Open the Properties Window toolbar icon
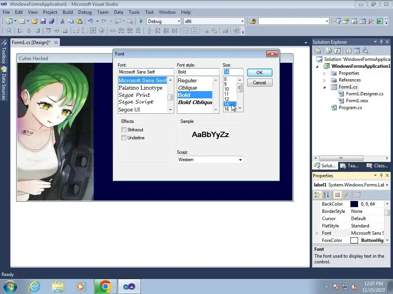Image resolution: width=393 pixels, height=294 pixels. (346, 21)
